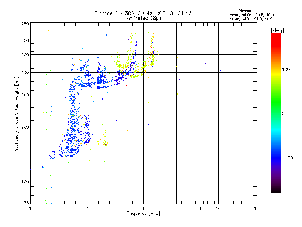302x227 pixels.
Task: Click colorbar tick label '0'
Action: pos(283,114)
